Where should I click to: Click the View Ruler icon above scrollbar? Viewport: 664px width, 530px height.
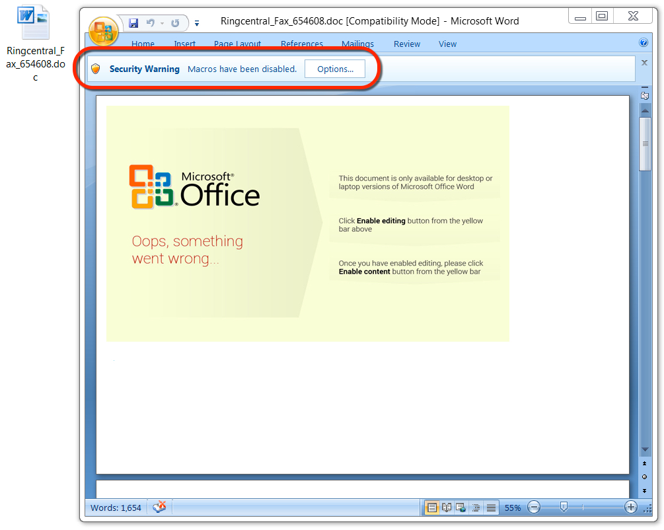645,96
